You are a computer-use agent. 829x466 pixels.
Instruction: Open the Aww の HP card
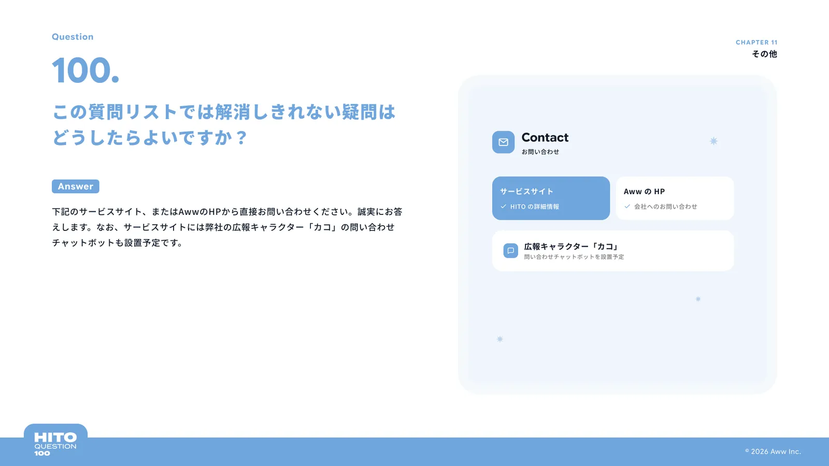(675, 198)
